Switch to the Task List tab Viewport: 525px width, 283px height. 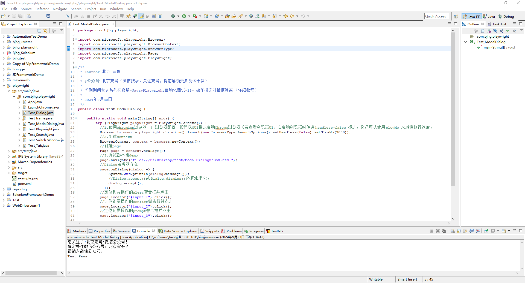point(497,24)
